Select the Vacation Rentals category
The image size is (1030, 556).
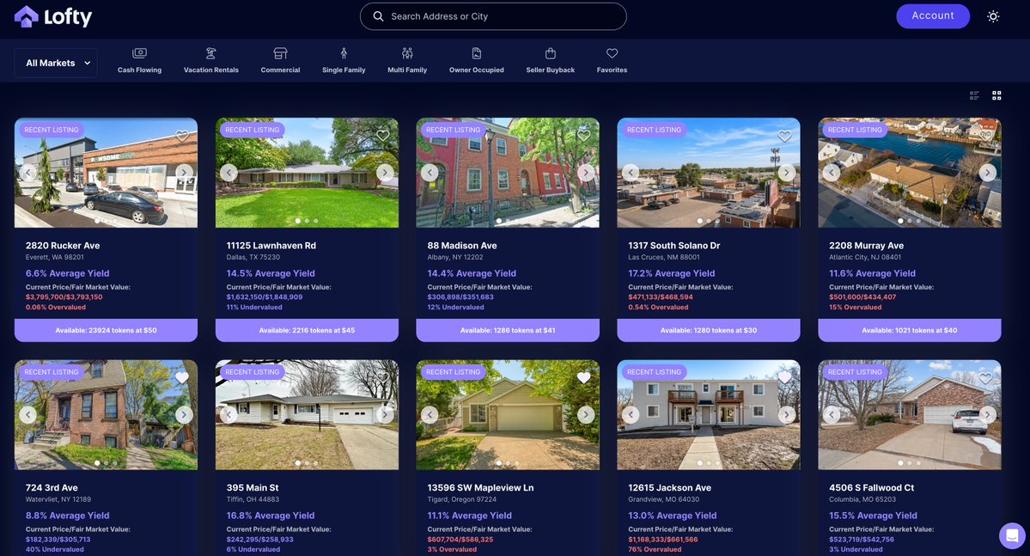tap(210, 60)
